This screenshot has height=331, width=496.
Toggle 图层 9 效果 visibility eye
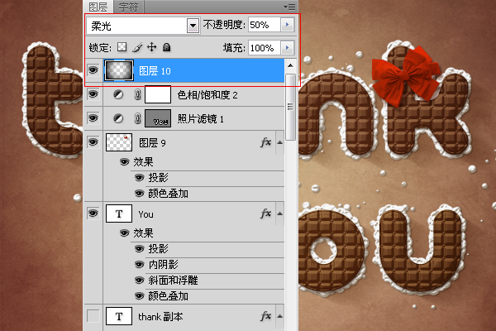coord(124,162)
